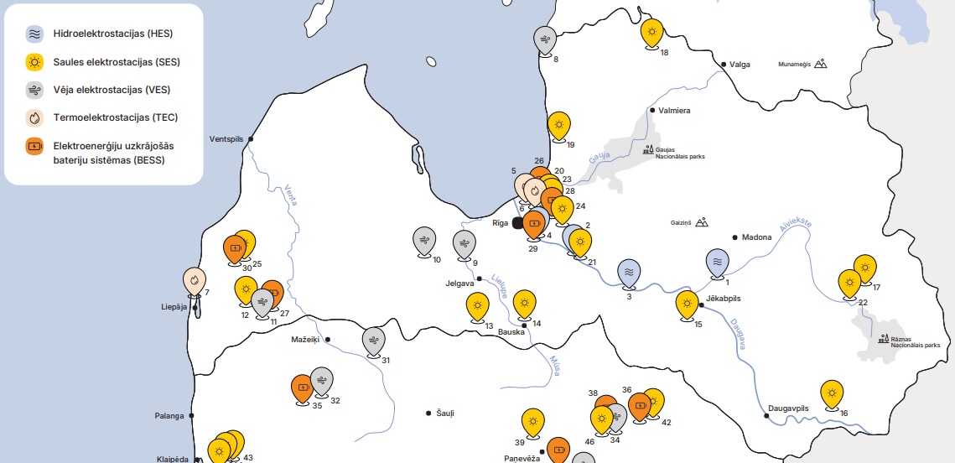The image size is (955, 463).
Task: Click the 'Daugavpils' city label
Action: [788, 408]
